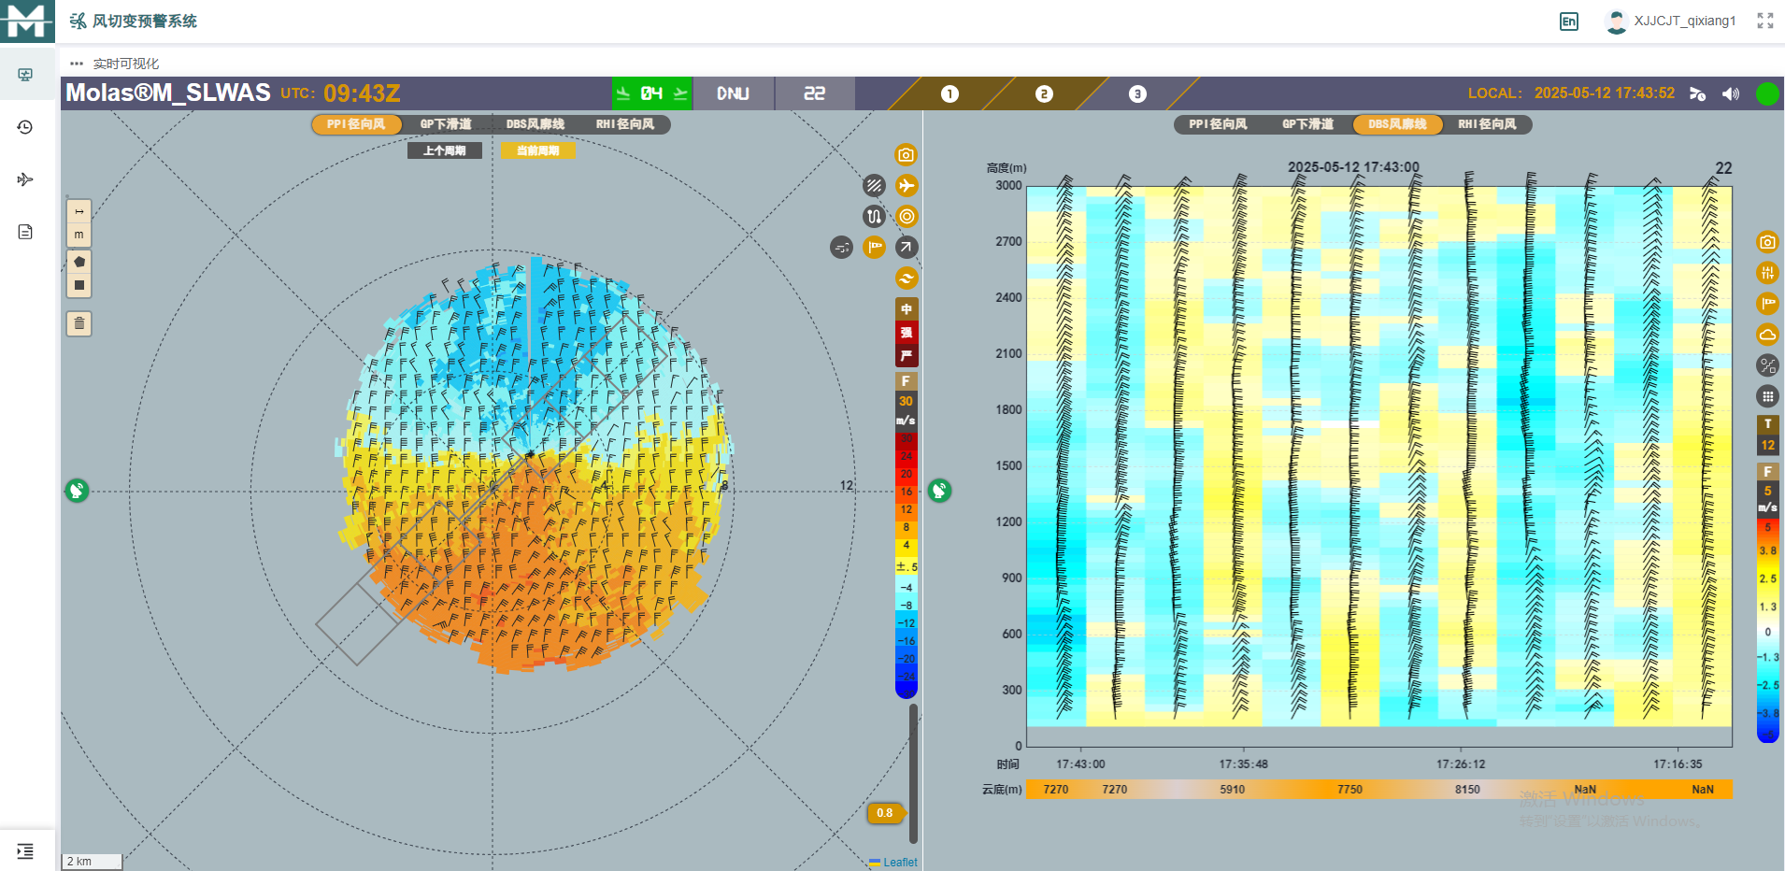Click the green location marker between the panels
Screen dimensions: 1785x871
click(x=939, y=490)
